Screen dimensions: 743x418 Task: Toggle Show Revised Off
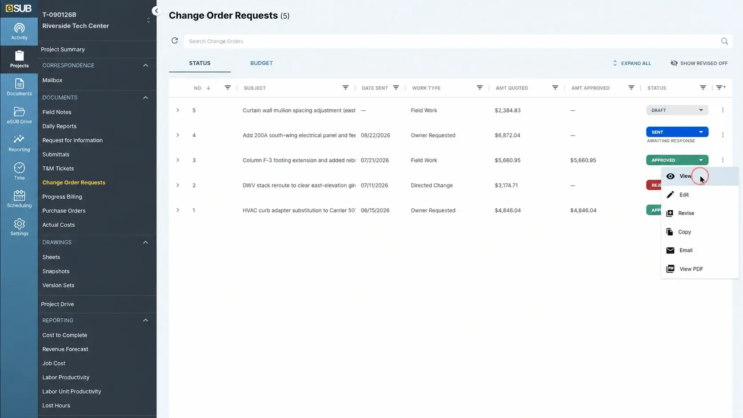699,63
